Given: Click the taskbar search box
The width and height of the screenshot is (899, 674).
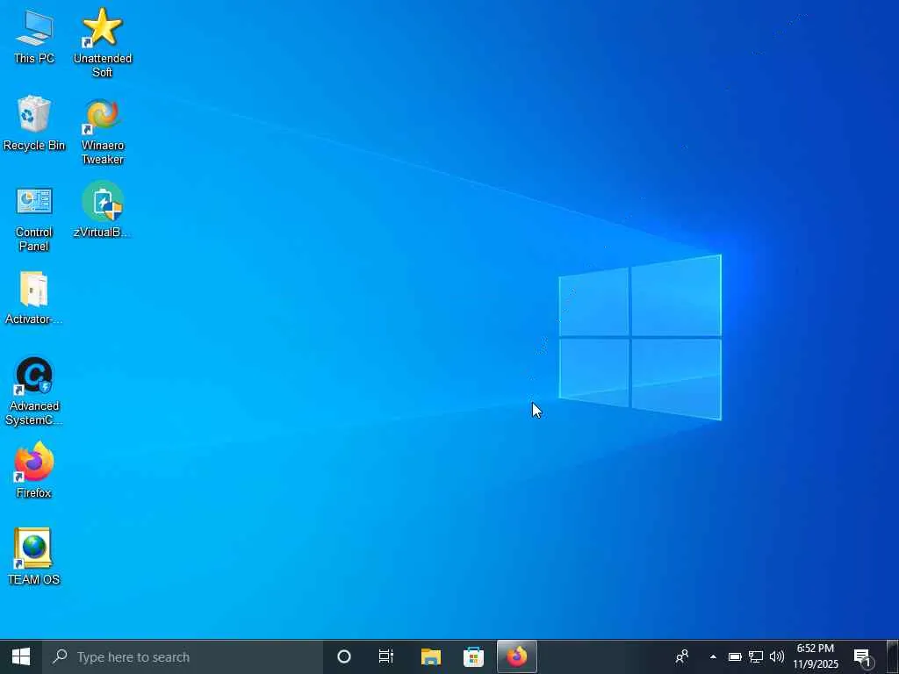Looking at the screenshot, I should [183, 656].
